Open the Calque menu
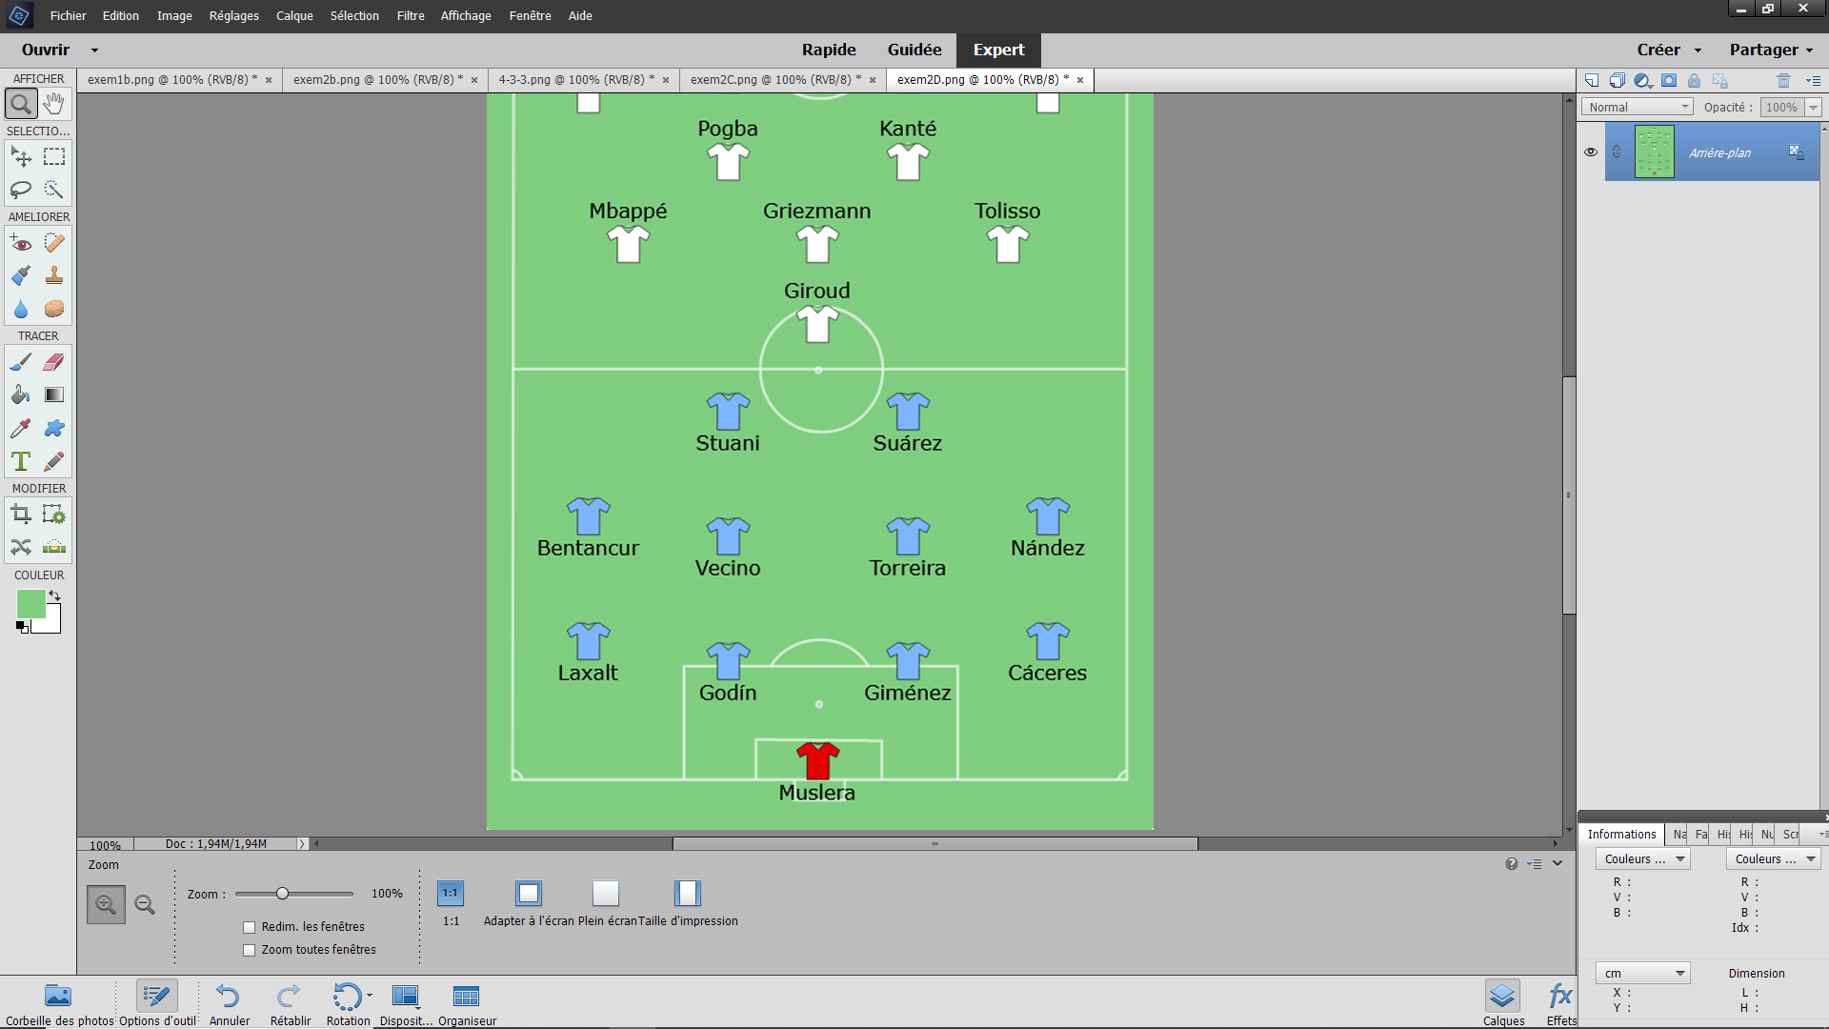Screen dimensions: 1829x1029 294,15
